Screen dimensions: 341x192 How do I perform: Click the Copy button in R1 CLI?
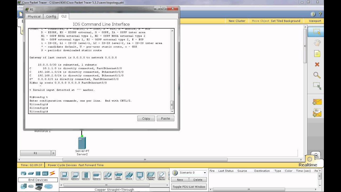[146, 118]
